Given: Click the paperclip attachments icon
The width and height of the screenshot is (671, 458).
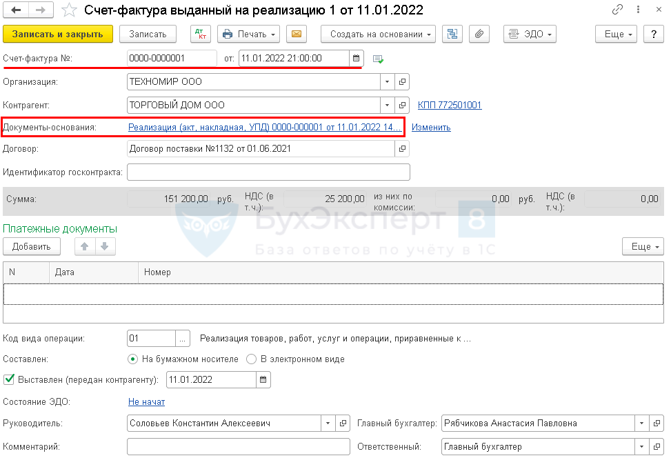Looking at the screenshot, I should 478,34.
